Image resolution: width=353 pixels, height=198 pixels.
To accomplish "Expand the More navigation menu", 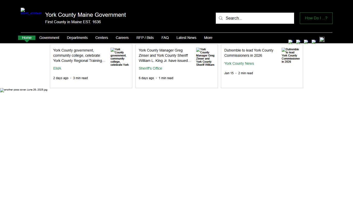I will point(208,38).
